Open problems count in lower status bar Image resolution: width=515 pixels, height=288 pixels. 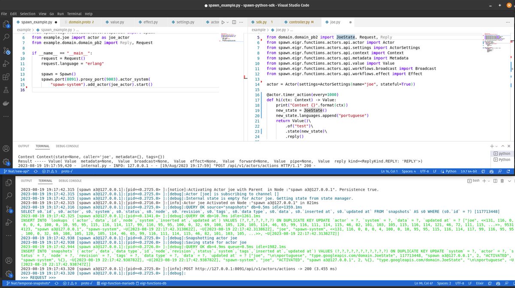(70, 284)
